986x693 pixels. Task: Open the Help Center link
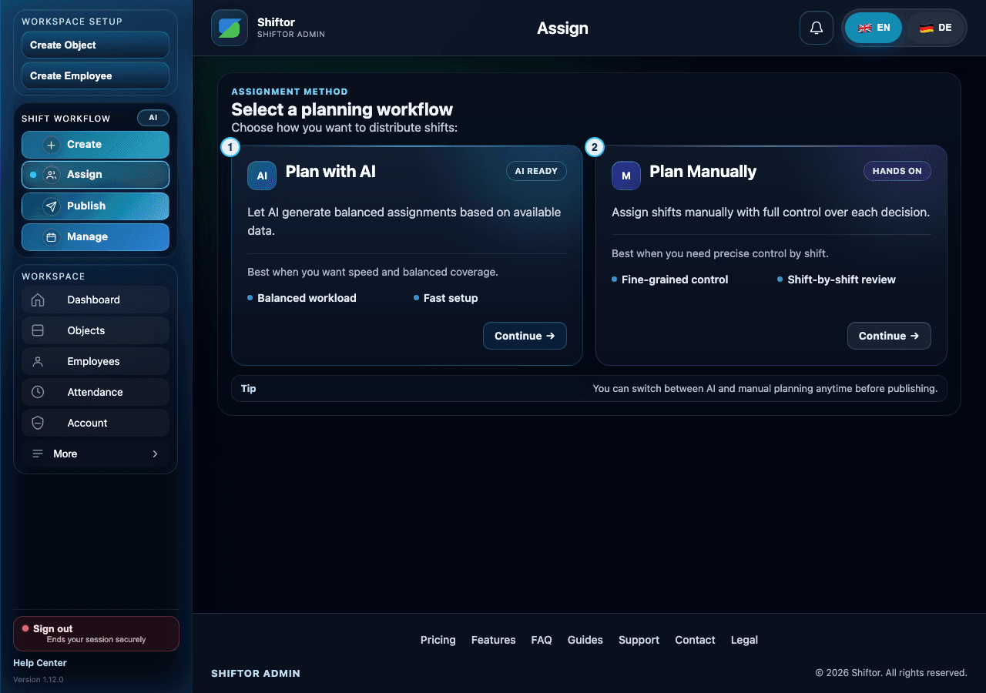[40, 663]
